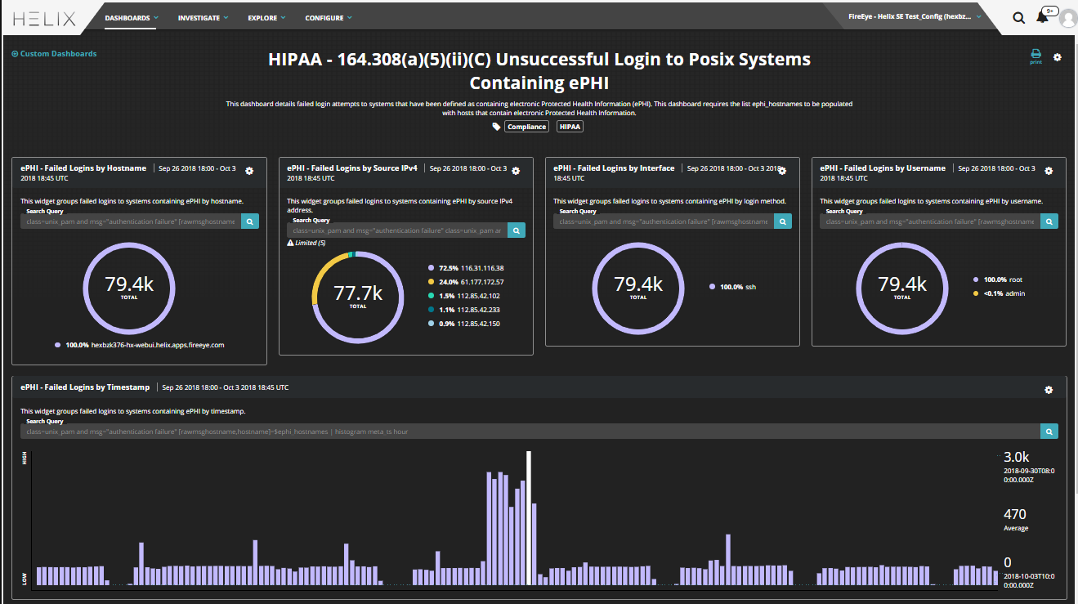Open the Explore menu
The width and height of the screenshot is (1078, 604).
click(266, 17)
